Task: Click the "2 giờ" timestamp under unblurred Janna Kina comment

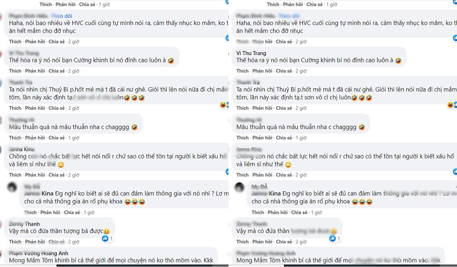Action: tap(74, 175)
